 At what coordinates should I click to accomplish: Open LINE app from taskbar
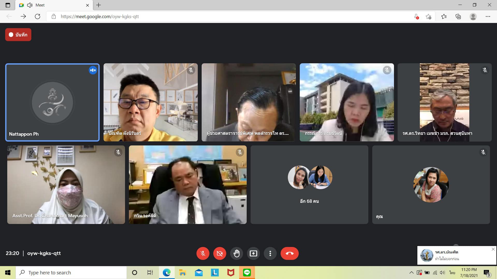[x=247, y=273]
